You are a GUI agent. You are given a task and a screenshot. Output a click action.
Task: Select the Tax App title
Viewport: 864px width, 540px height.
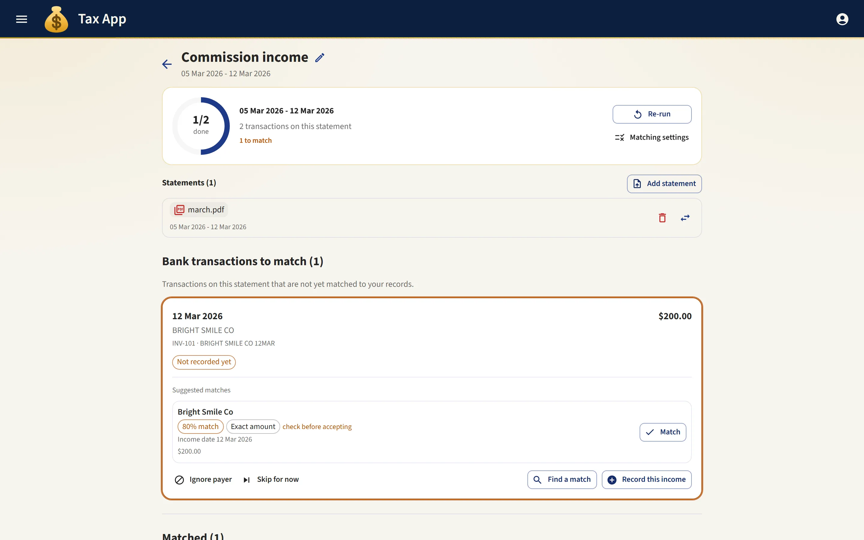pos(102,19)
